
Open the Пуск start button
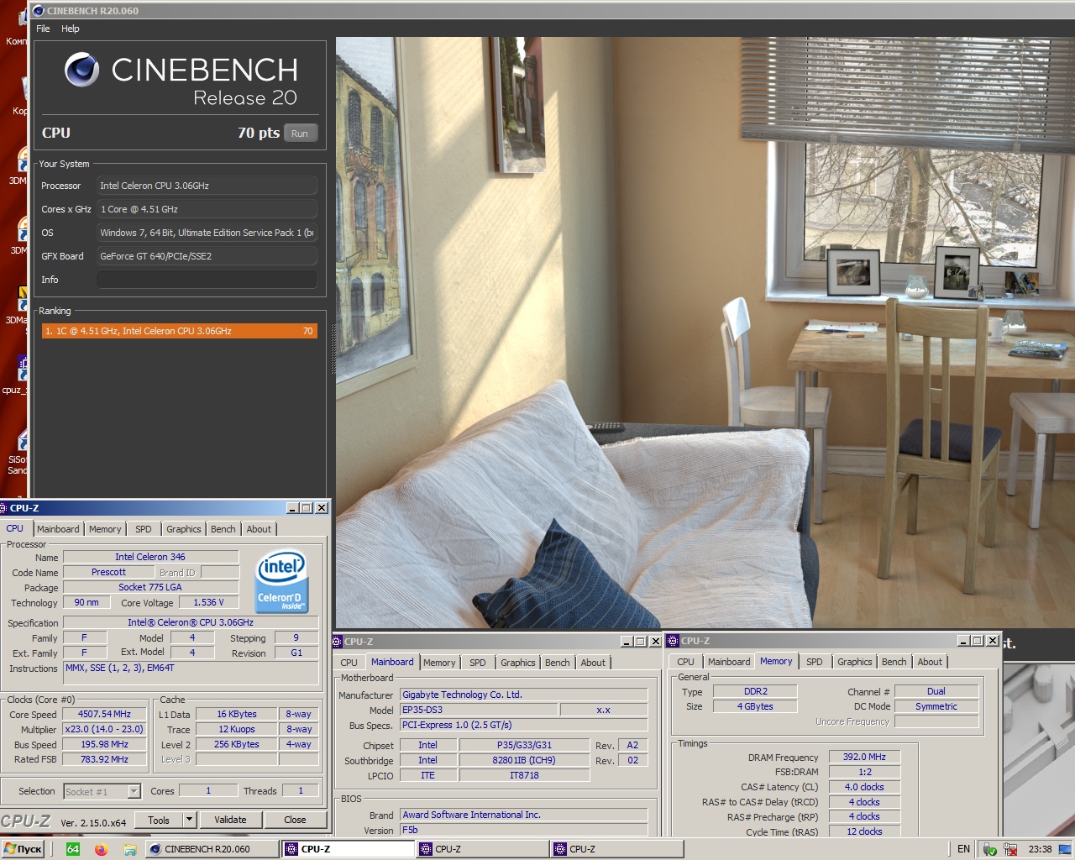click(x=24, y=849)
